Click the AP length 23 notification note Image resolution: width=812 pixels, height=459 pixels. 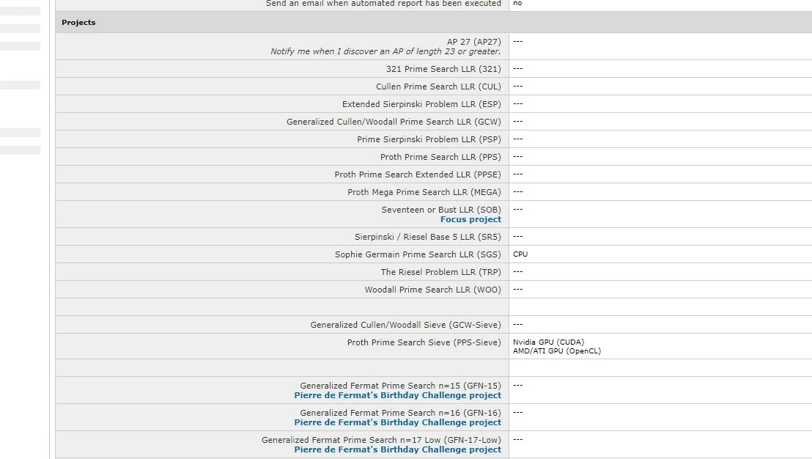point(385,52)
